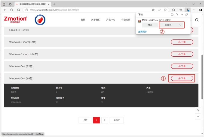Click back-to-top arrow icon
Screen dimensions: 205x137
pos(198,117)
